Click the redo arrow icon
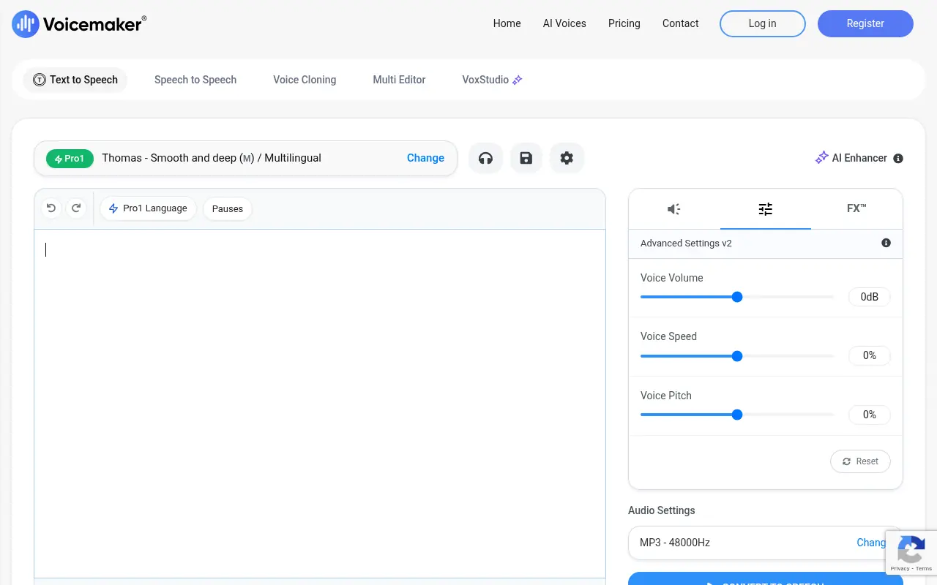 point(76,208)
